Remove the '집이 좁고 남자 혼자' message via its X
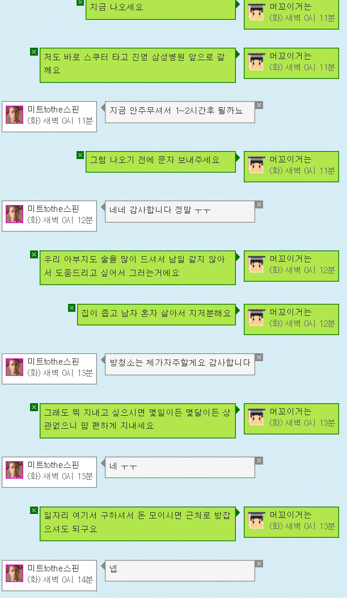Viewport: 347px width, 598px height. (x=71, y=308)
